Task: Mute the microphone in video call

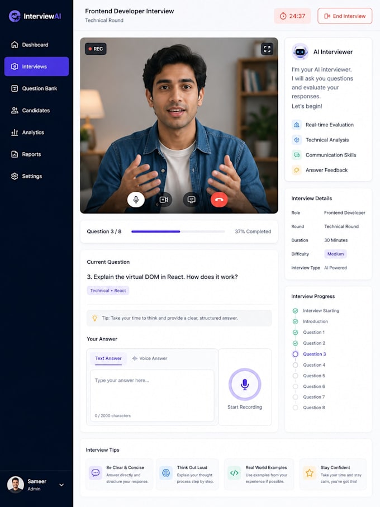Action: 136,200
